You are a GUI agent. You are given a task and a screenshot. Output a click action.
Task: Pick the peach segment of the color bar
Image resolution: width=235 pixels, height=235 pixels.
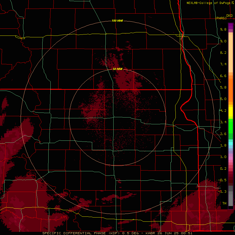click(231, 54)
